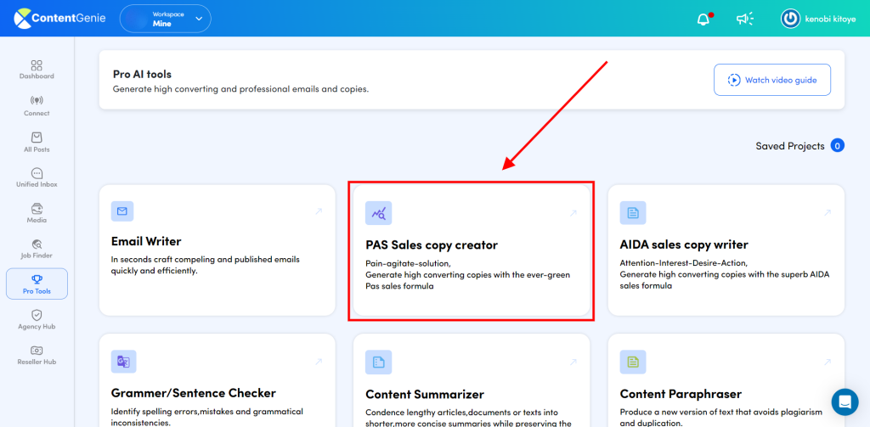Click the PAS Sales copy creator chart icon

[378, 213]
